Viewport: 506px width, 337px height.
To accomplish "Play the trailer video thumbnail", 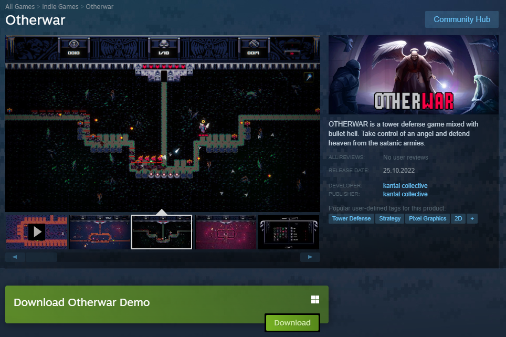I will (x=36, y=231).
